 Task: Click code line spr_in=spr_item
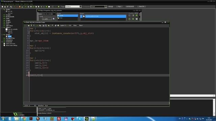click(39, 41)
